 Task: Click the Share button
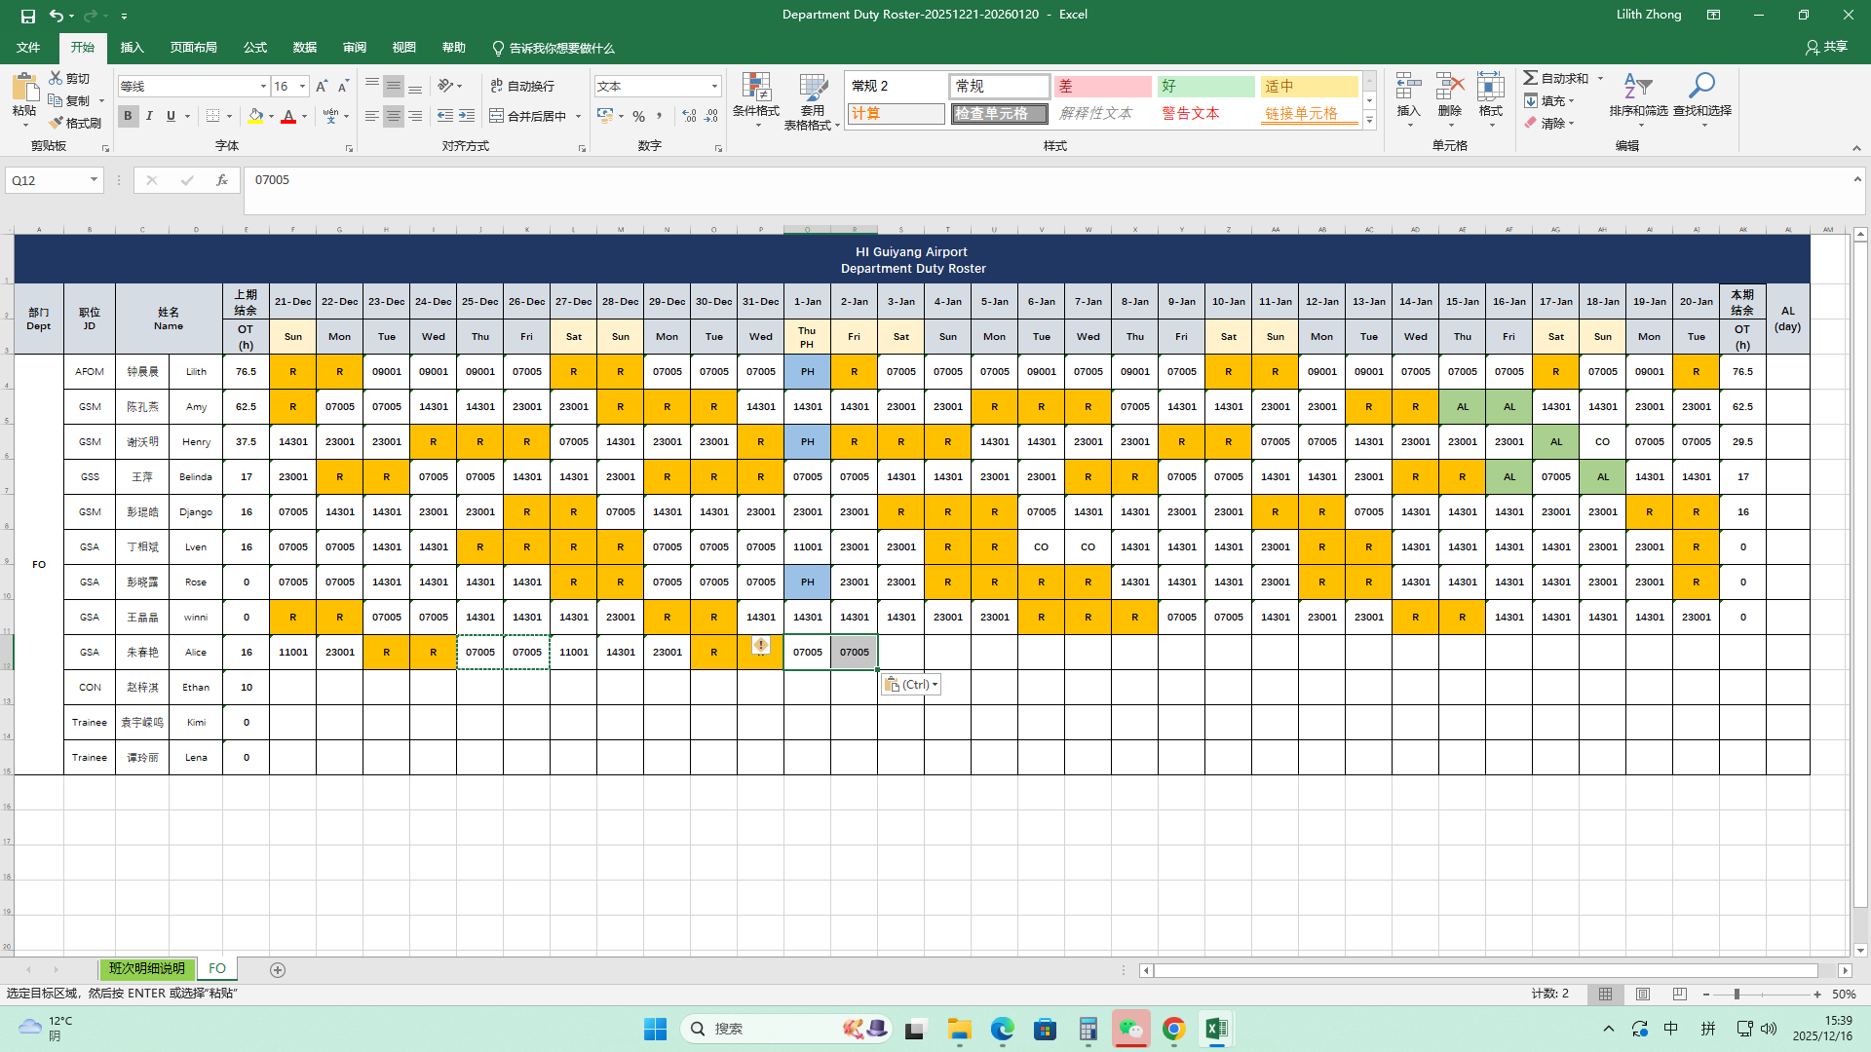click(1826, 47)
